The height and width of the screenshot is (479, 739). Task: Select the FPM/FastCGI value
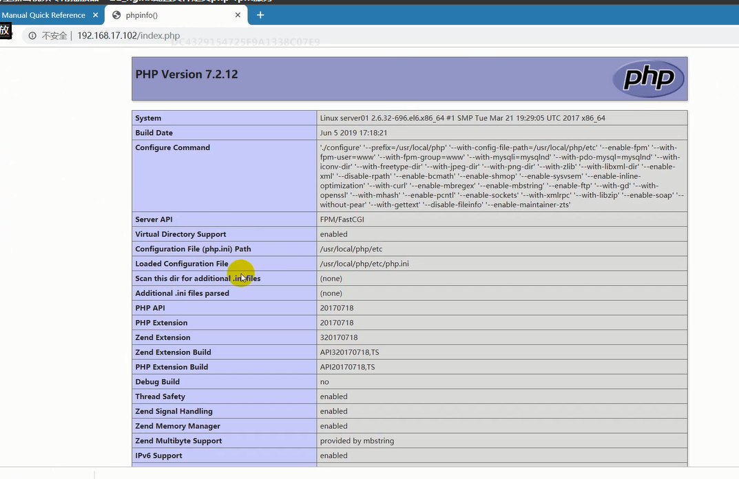pos(342,220)
